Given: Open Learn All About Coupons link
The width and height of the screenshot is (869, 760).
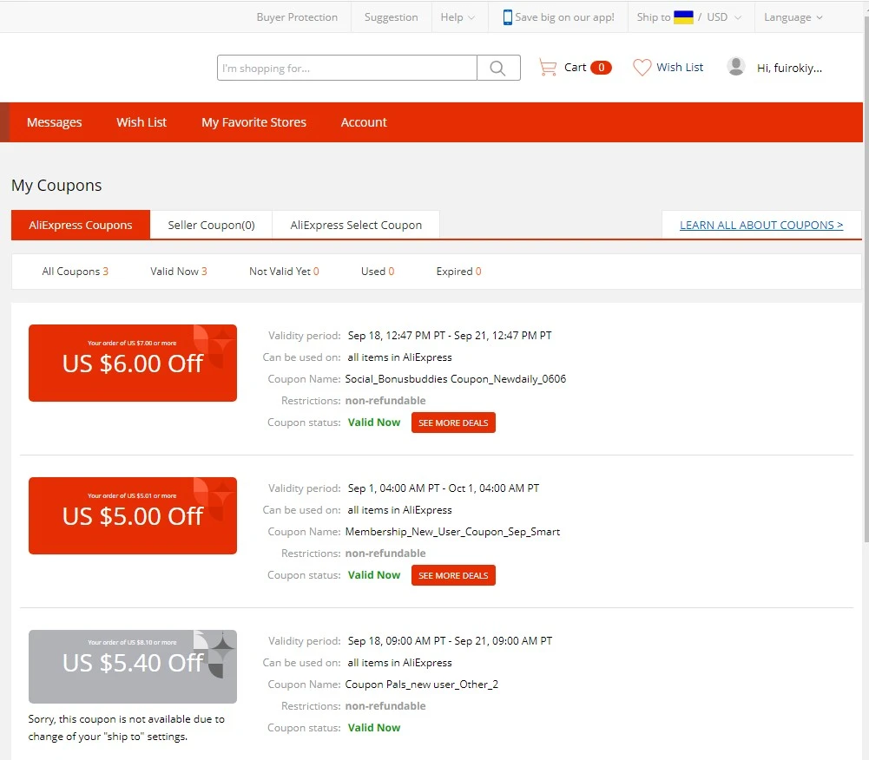Looking at the screenshot, I should point(761,225).
